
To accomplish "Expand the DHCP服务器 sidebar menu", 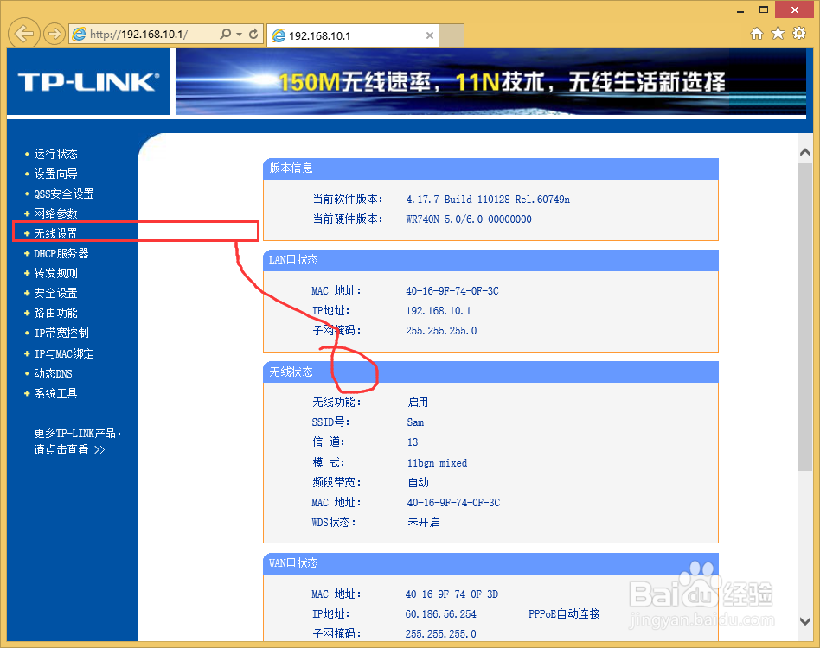I will (61, 253).
